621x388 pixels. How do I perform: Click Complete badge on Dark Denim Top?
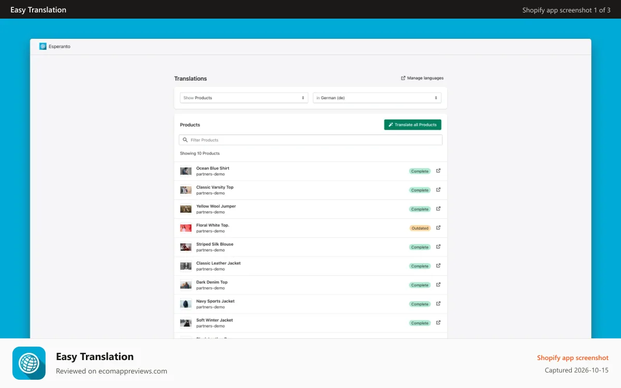(x=420, y=285)
